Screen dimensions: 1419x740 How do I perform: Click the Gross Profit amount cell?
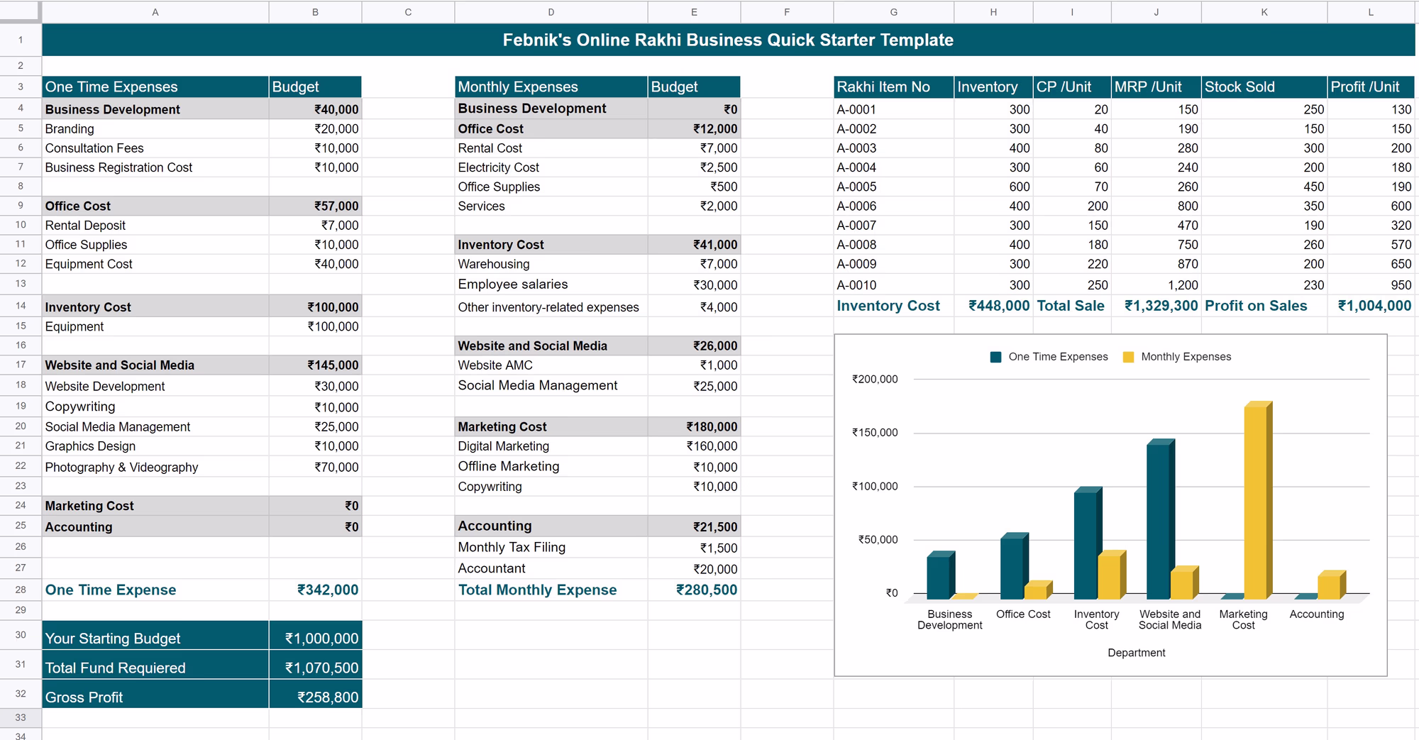tap(315, 697)
